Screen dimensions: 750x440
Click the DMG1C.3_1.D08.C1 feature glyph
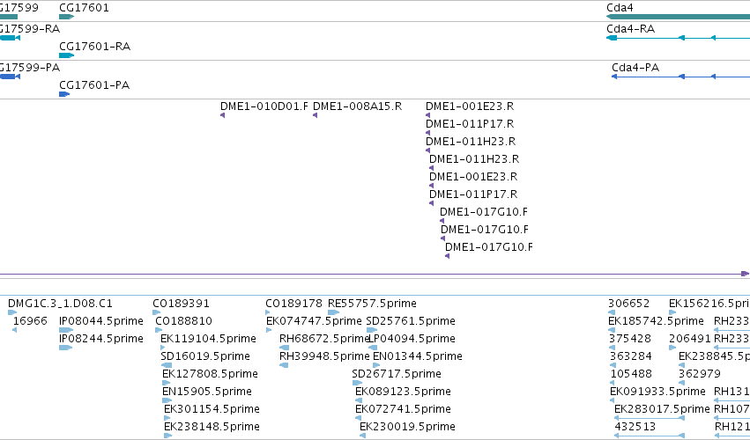(x=12, y=312)
